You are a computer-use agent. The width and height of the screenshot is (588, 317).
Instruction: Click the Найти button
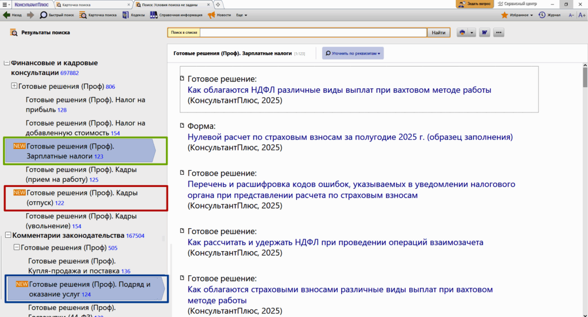pos(439,33)
